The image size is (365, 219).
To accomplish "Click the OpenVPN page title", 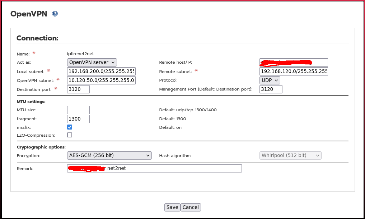I will pos(29,14).
